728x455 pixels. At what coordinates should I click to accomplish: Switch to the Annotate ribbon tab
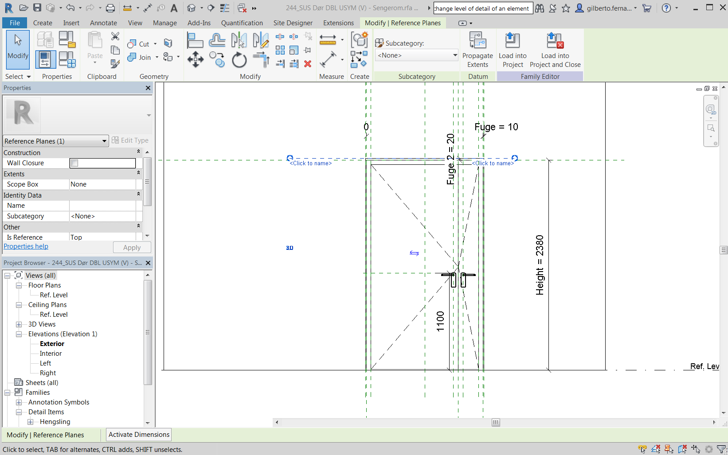click(103, 23)
